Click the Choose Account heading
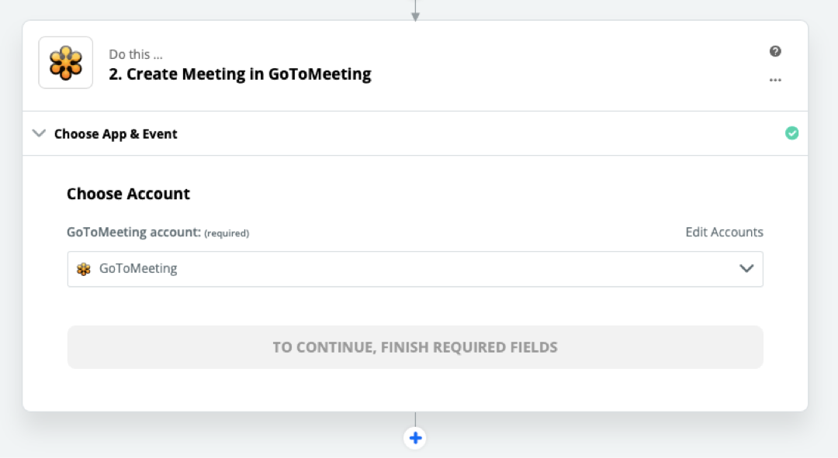This screenshot has width=838, height=458. pos(128,194)
